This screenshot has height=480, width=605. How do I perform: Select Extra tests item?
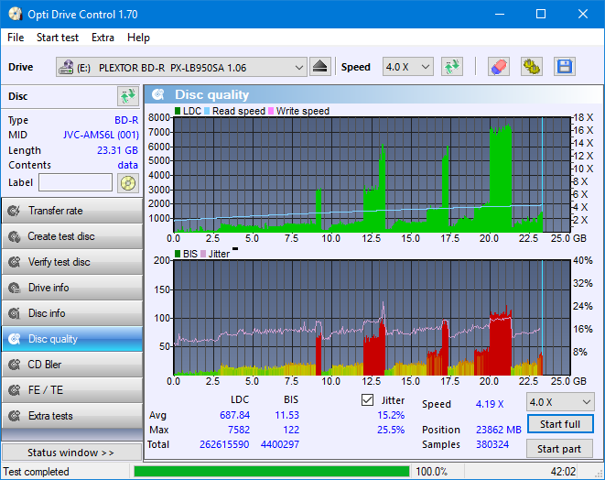tap(72, 416)
